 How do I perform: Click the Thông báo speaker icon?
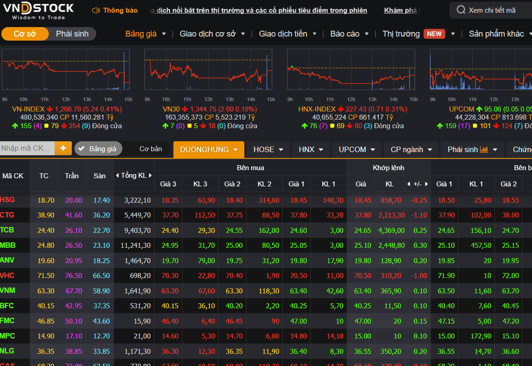95,10
